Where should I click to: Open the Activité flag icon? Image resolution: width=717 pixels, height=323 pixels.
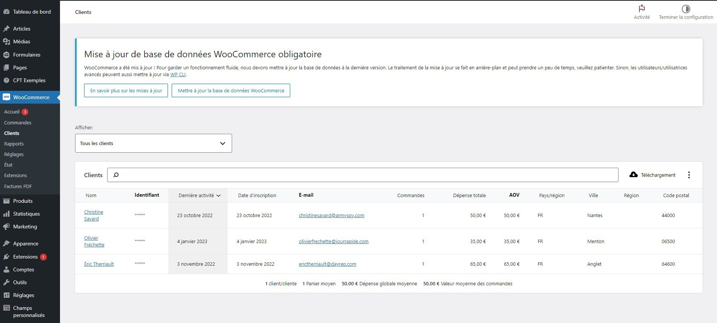pyautogui.click(x=642, y=9)
